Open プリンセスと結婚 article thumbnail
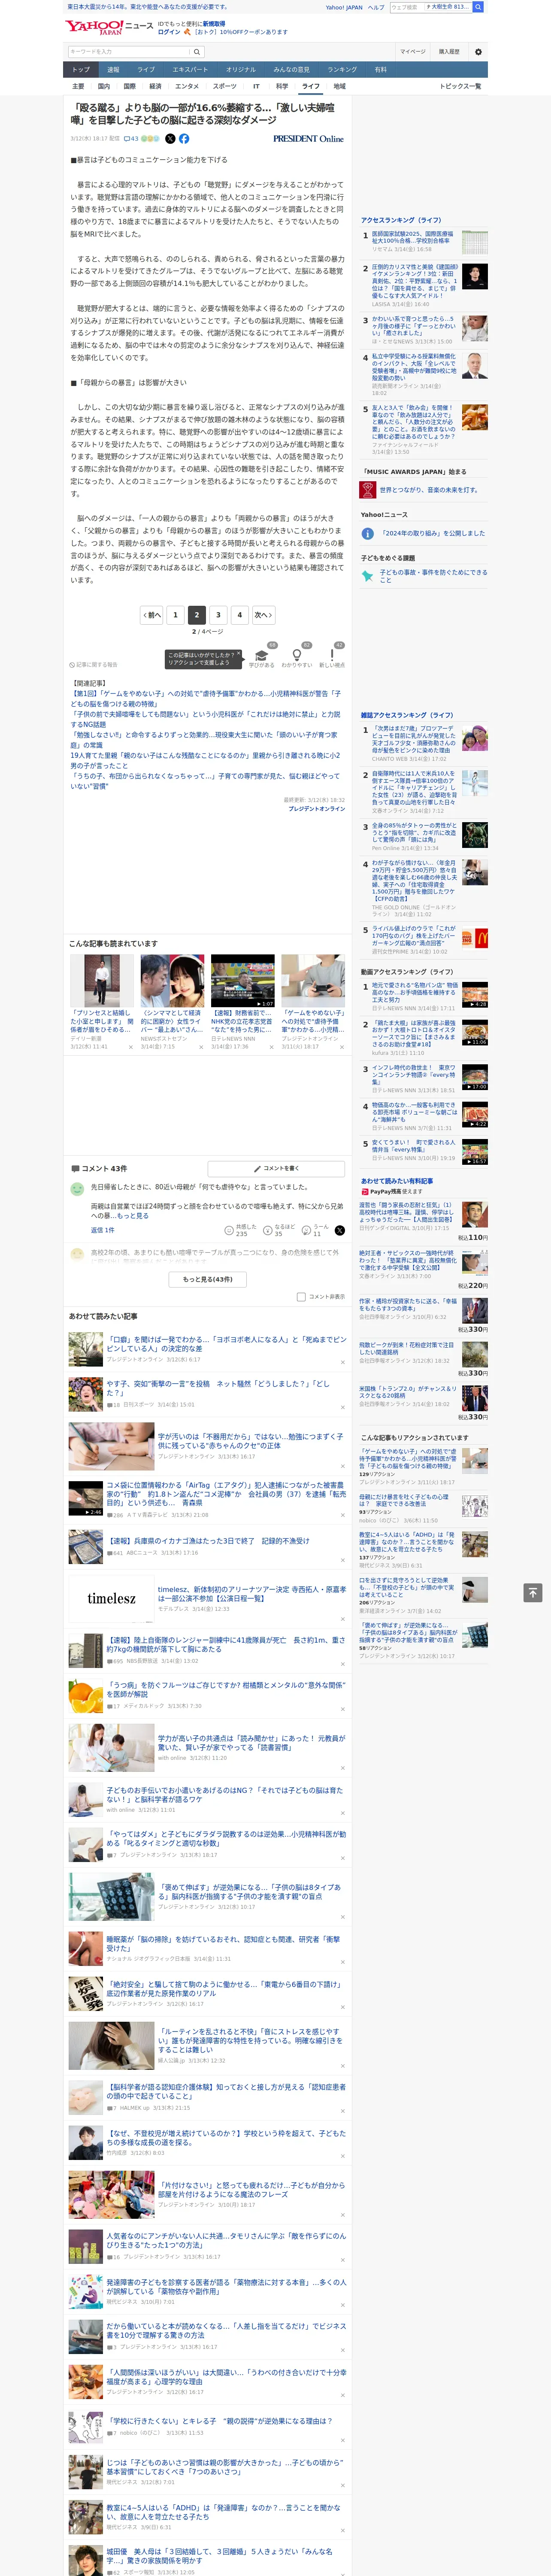 pos(102,981)
